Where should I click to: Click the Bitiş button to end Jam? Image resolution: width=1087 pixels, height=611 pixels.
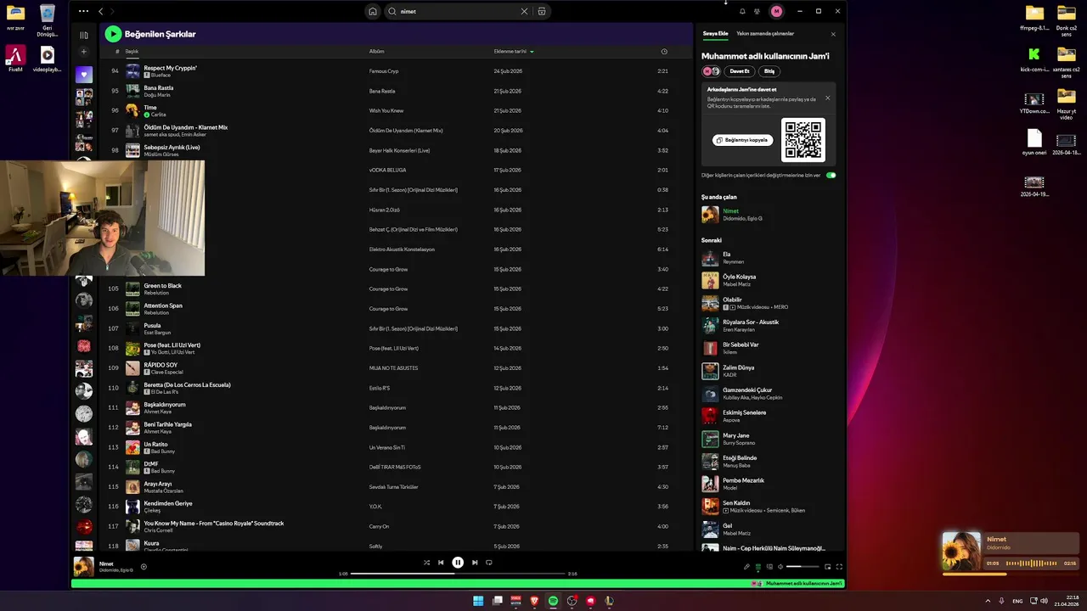coord(769,71)
